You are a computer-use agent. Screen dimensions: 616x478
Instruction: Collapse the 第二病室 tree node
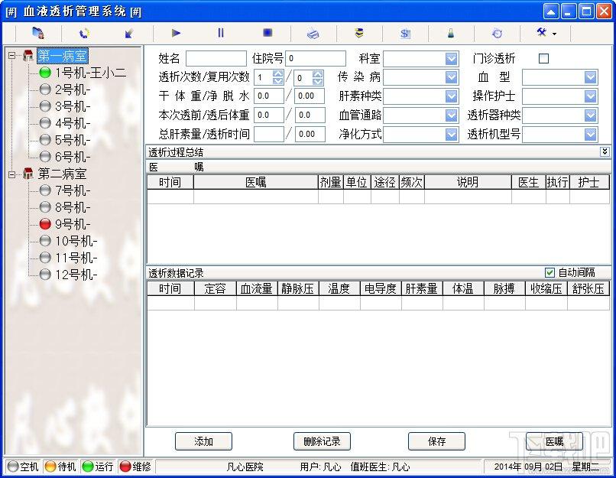tap(11, 174)
